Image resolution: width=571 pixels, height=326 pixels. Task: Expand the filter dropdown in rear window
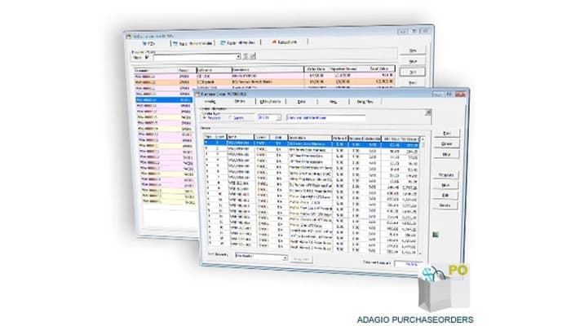pos(238,57)
